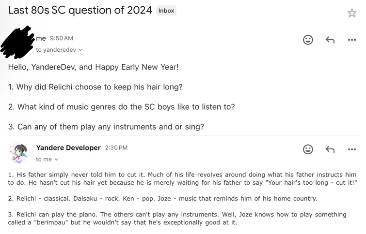Click the subject "Last 80s SC question of 2024"
366x234 pixels.
pos(80,11)
